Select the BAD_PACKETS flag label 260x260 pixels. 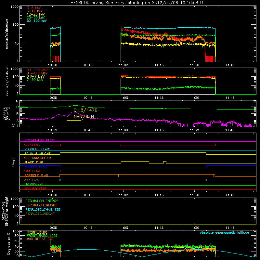(35, 188)
